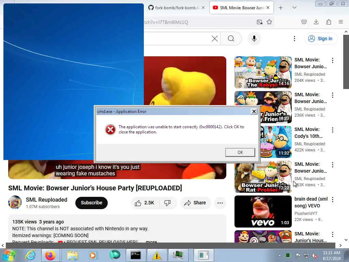Open PlushwrldYT channel link
Screen dimensions: 349x262
[306, 214]
